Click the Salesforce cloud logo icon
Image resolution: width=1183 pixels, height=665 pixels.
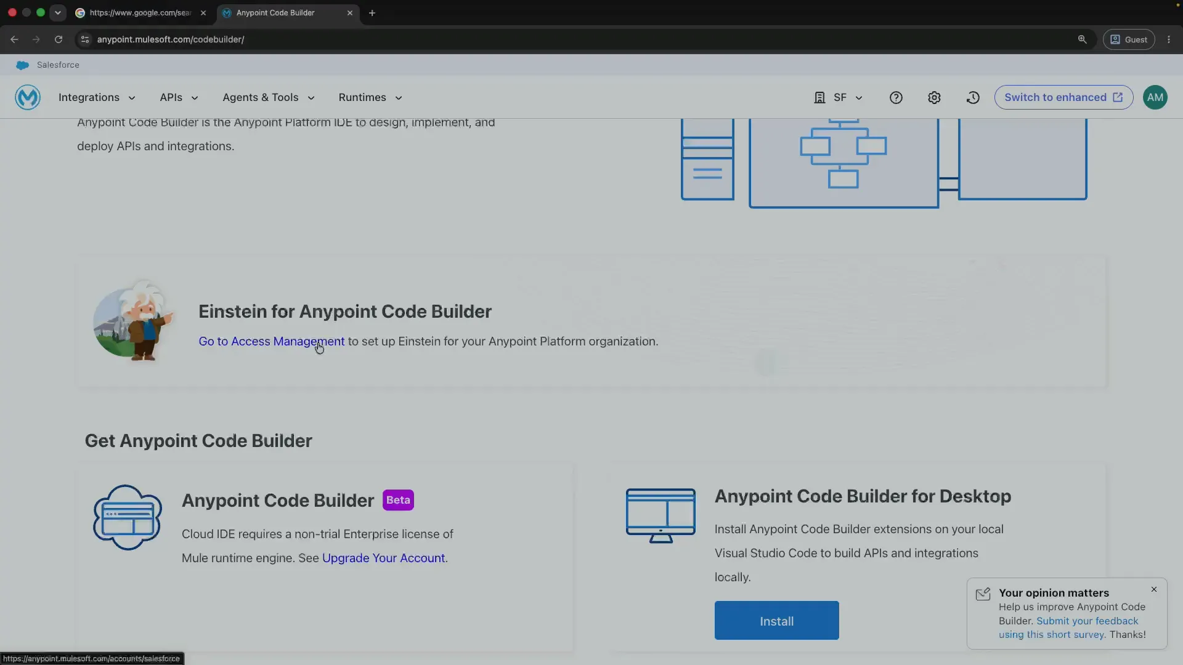[22, 65]
